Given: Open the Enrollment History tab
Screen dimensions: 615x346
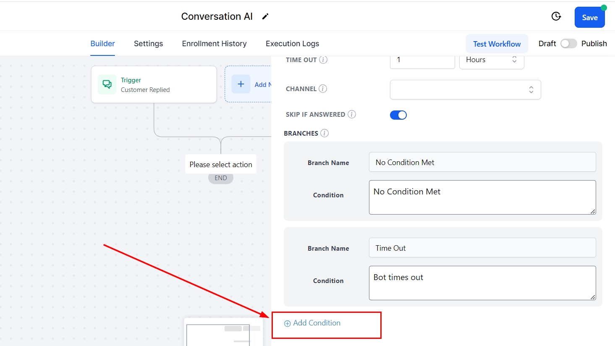Looking at the screenshot, I should coord(214,44).
